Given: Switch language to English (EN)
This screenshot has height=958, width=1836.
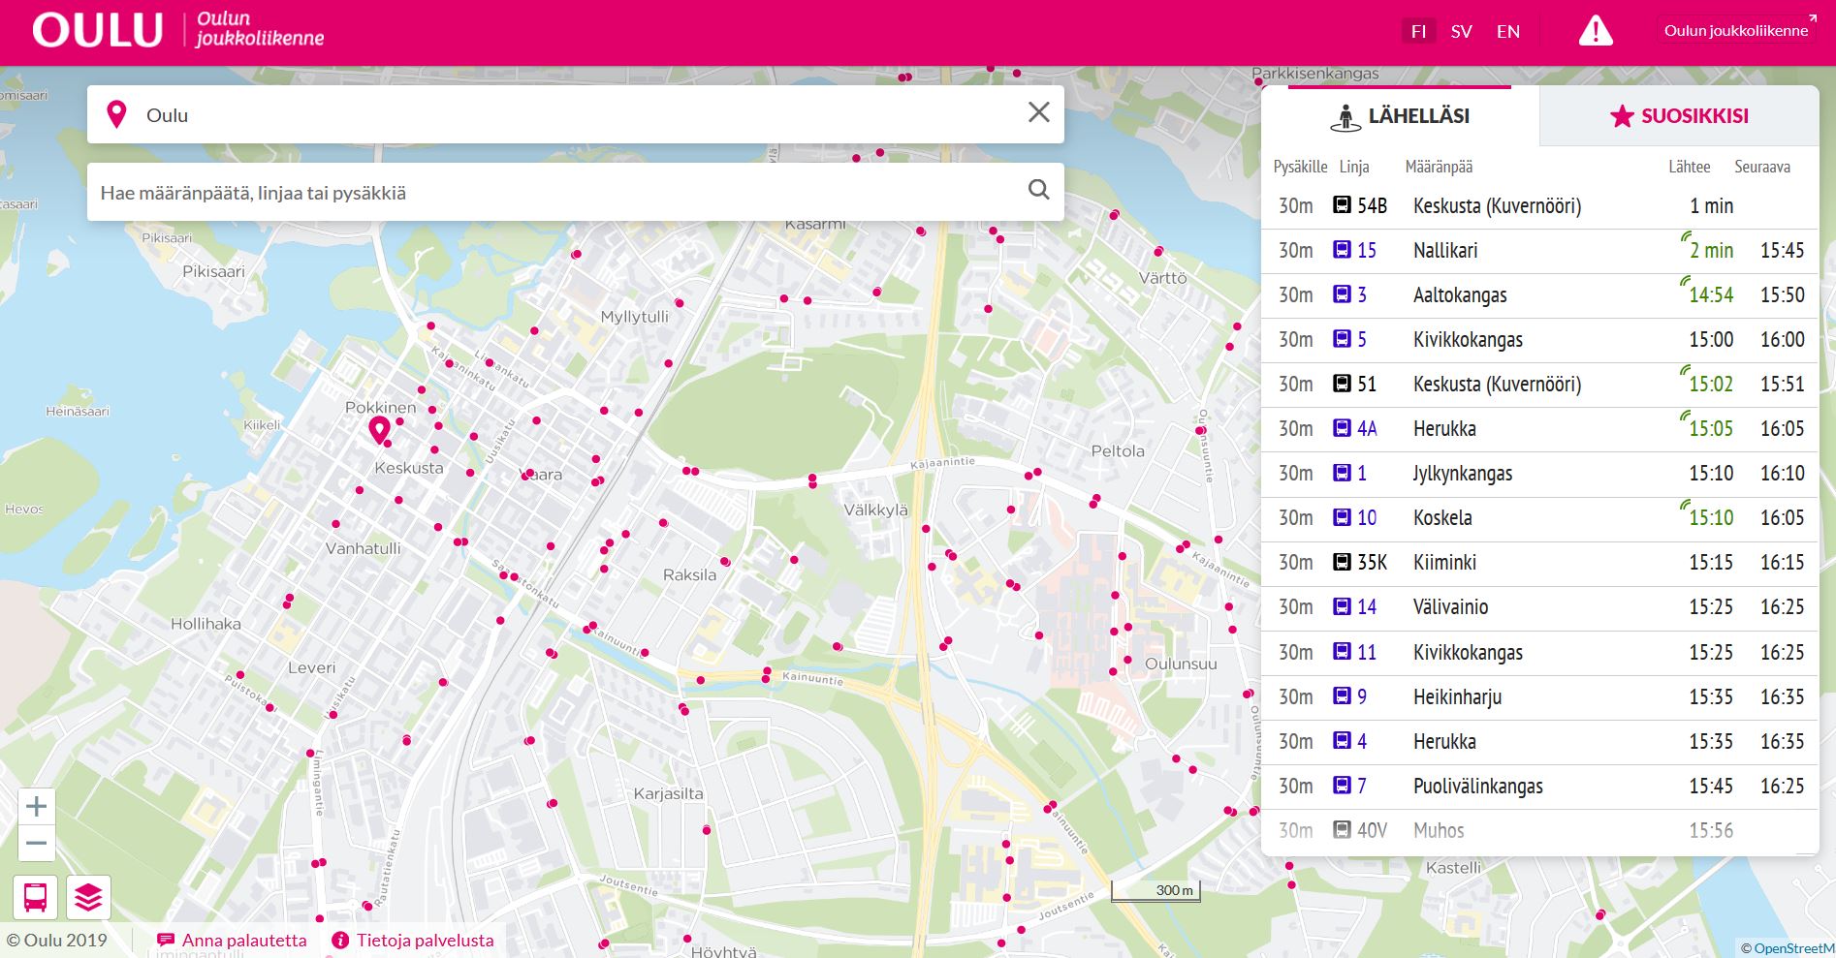Looking at the screenshot, I should click(1507, 32).
